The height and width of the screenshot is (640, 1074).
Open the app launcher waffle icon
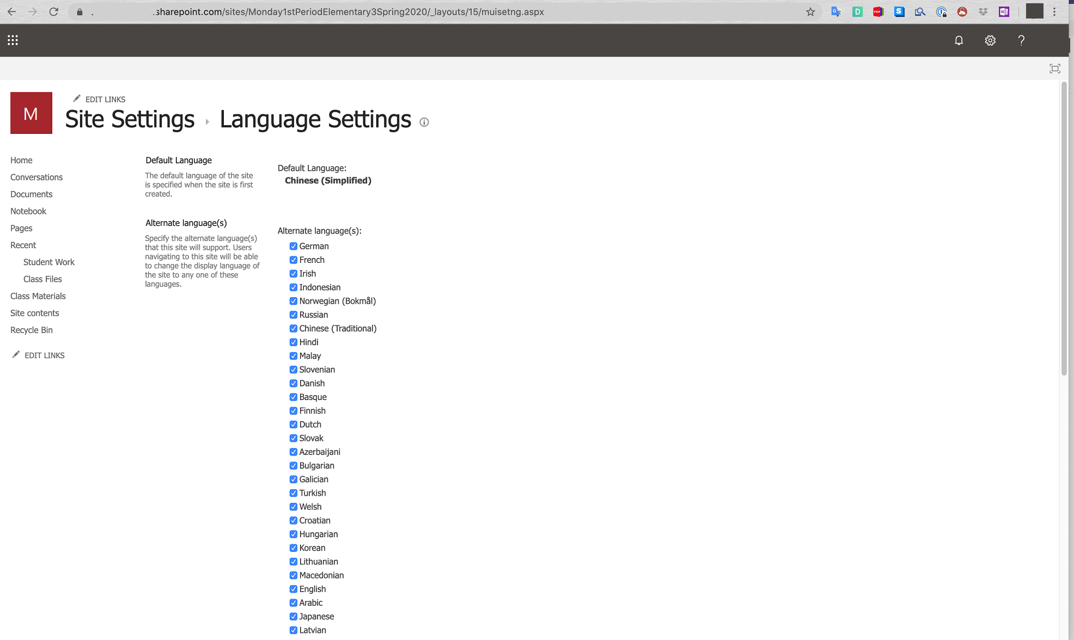[13, 40]
